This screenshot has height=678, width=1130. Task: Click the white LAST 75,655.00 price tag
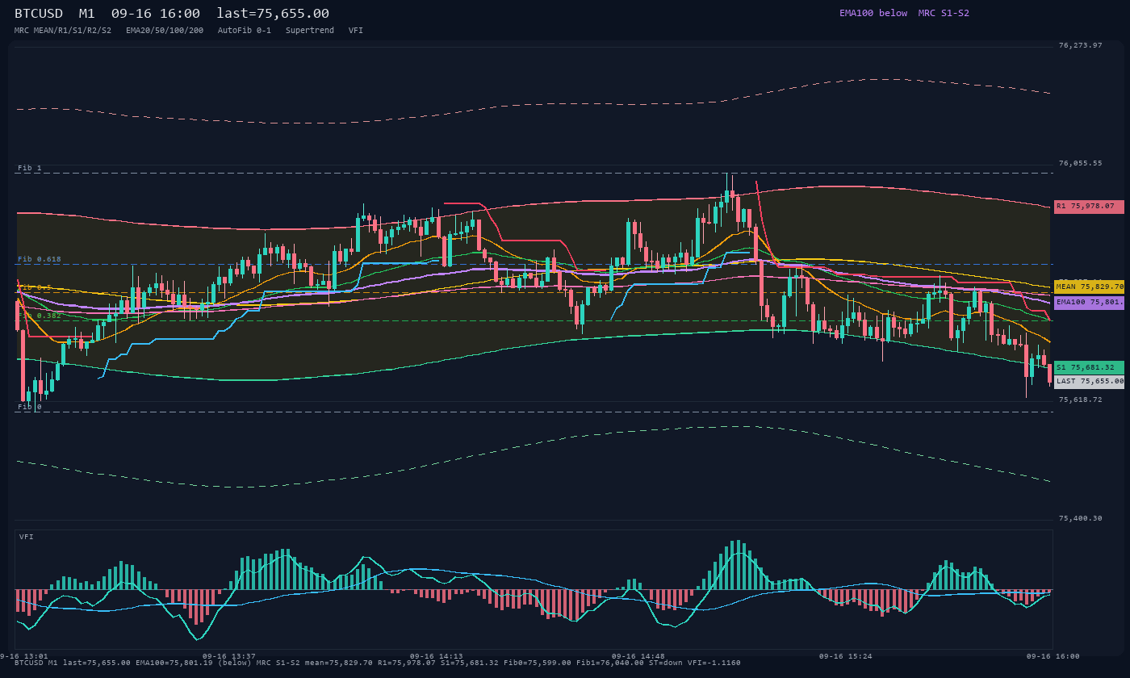pos(1089,382)
